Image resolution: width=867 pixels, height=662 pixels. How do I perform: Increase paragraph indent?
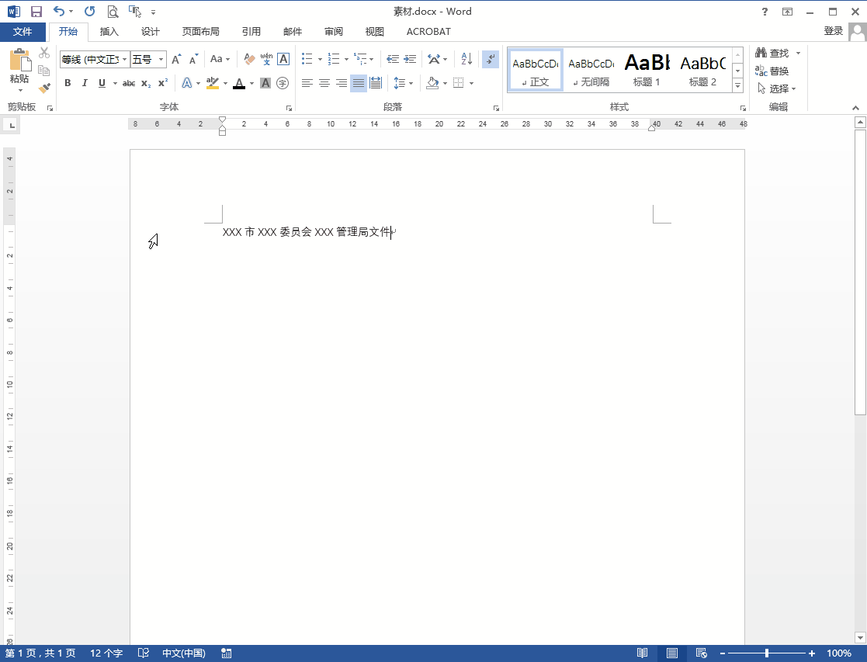[x=410, y=59]
